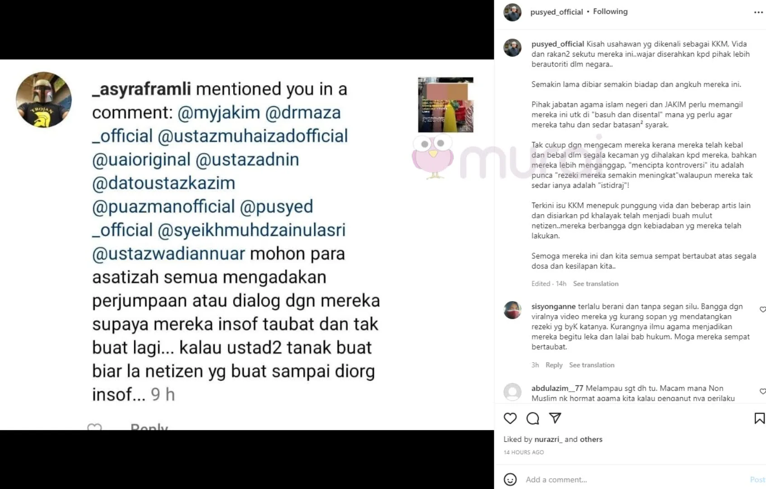Open the comment bubble icon
766x489 pixels.
tap(533, 418)
